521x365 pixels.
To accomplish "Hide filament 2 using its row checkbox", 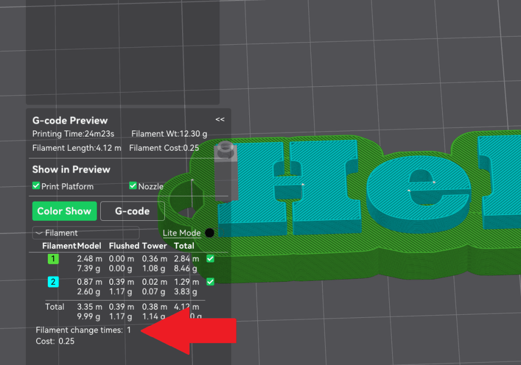I will 210,282.
